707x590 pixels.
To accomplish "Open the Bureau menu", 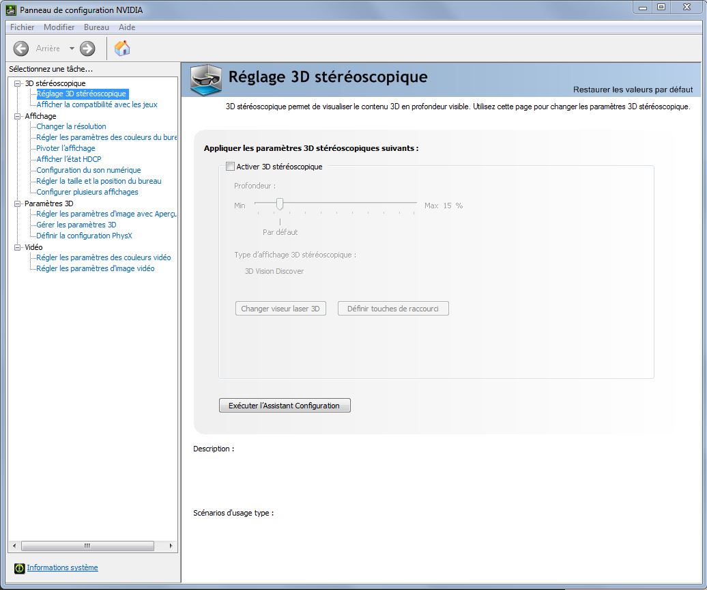I will coord(96,27).
